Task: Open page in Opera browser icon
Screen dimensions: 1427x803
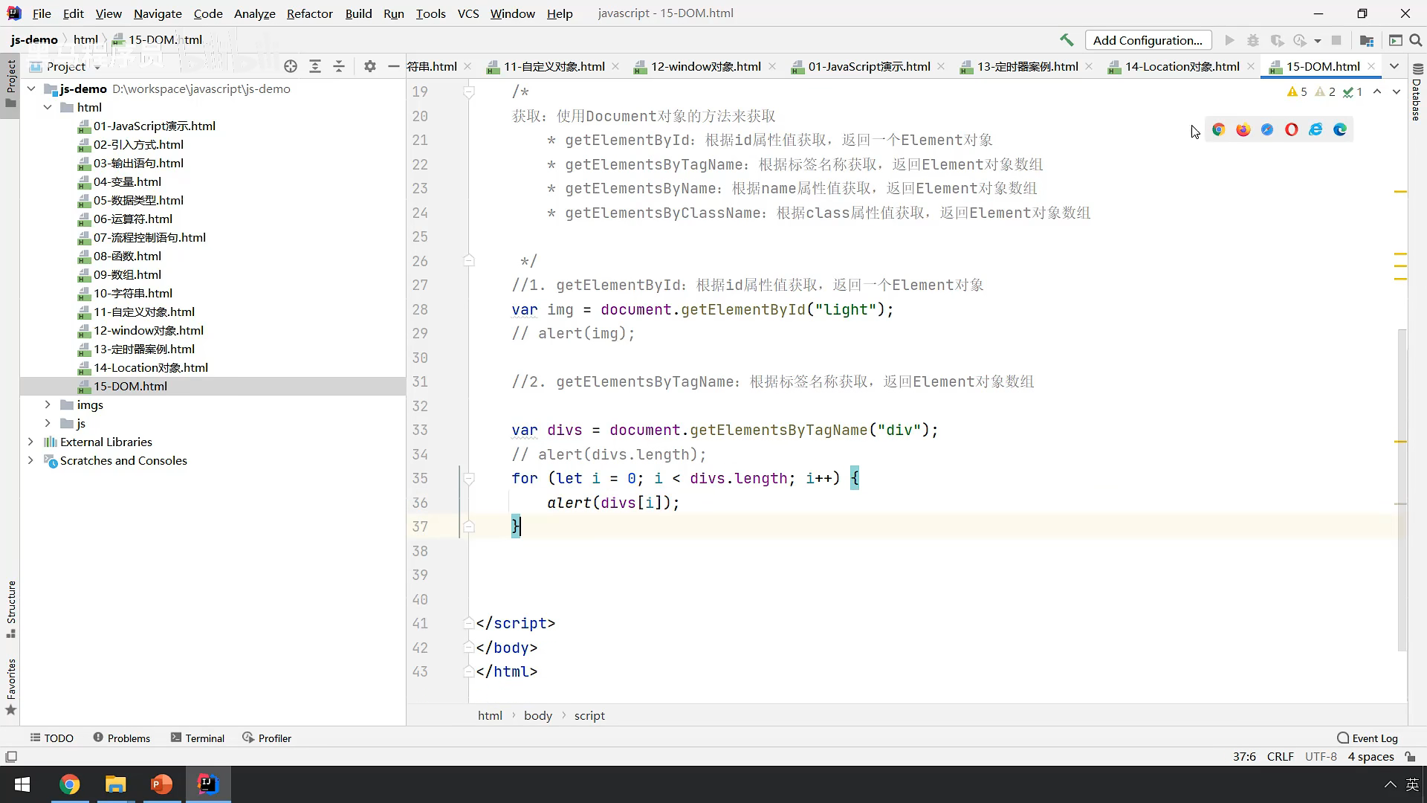Action: (1292, 129)
